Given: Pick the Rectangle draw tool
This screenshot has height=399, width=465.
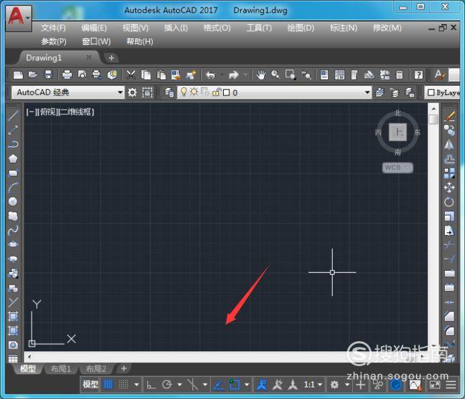Looking at the screenshot, I should [13, 173].
